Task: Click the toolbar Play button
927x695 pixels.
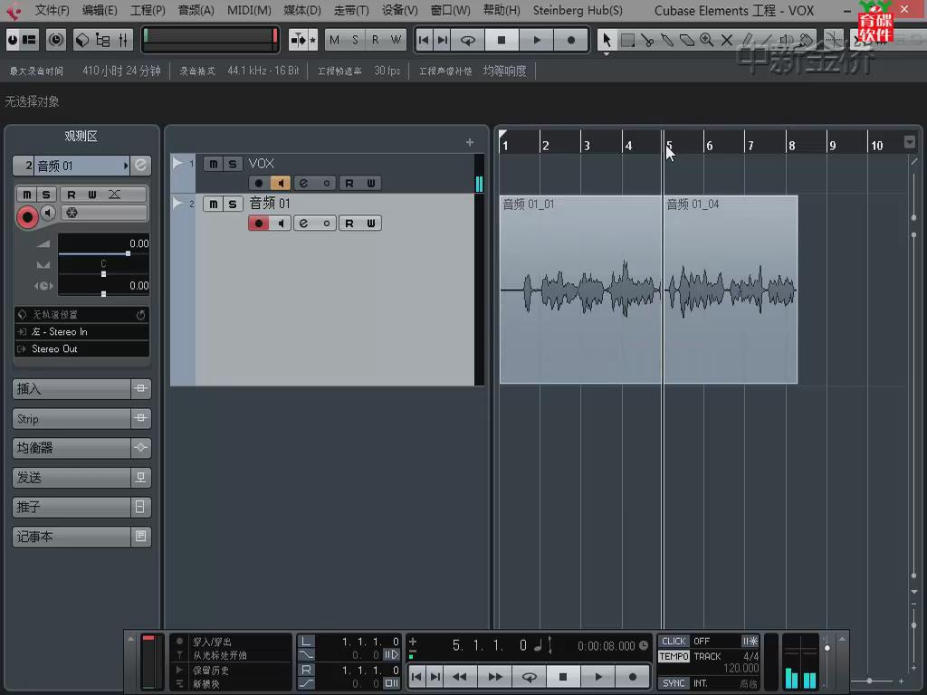Action: click(536, 40)
